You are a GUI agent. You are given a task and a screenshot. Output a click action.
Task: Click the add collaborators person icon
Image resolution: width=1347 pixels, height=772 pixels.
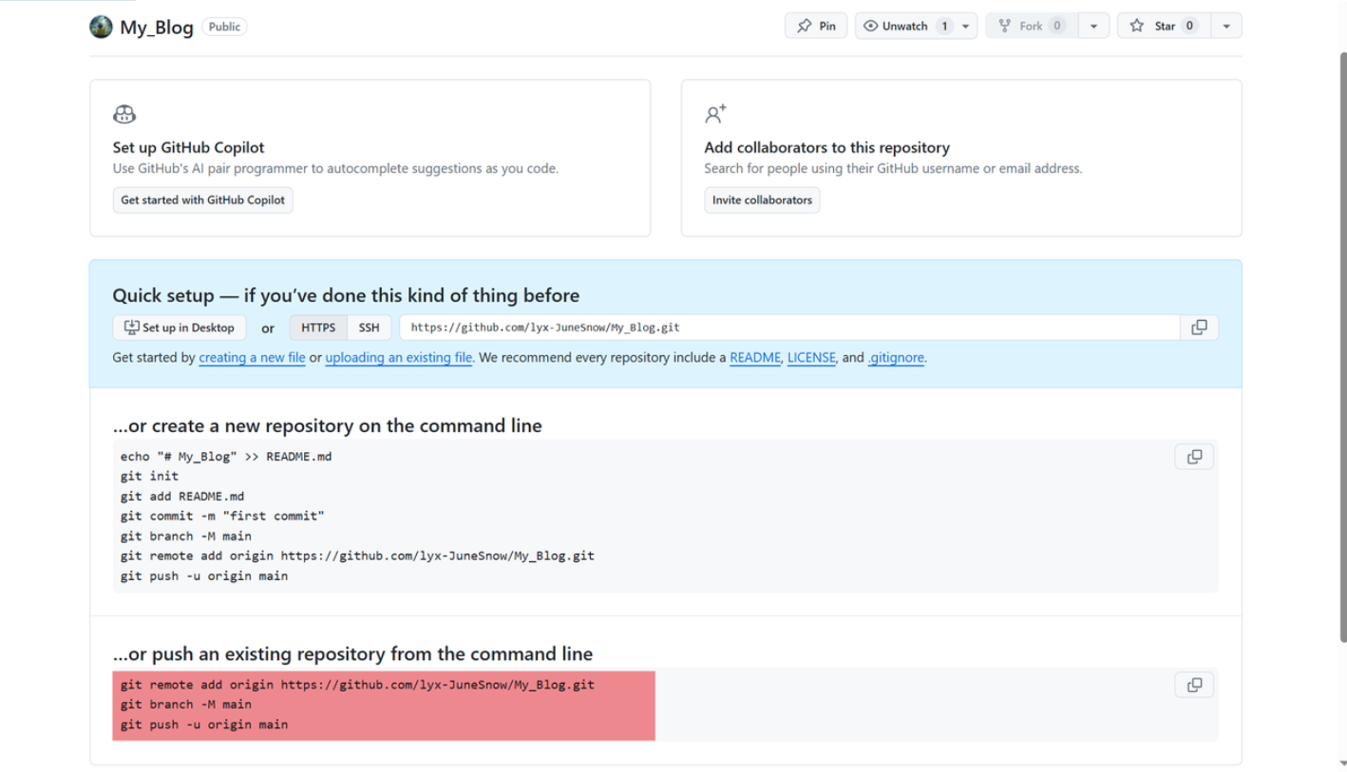(x=715, y=115)
